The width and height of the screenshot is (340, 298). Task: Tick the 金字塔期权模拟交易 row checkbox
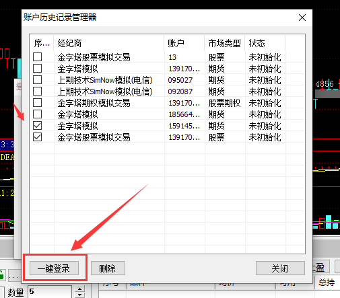click(x=37, y=103)
